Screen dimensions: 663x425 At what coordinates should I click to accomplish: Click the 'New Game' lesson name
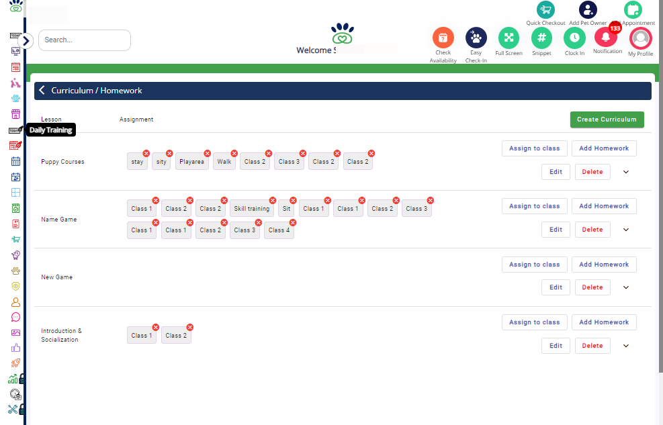(56, 277)
